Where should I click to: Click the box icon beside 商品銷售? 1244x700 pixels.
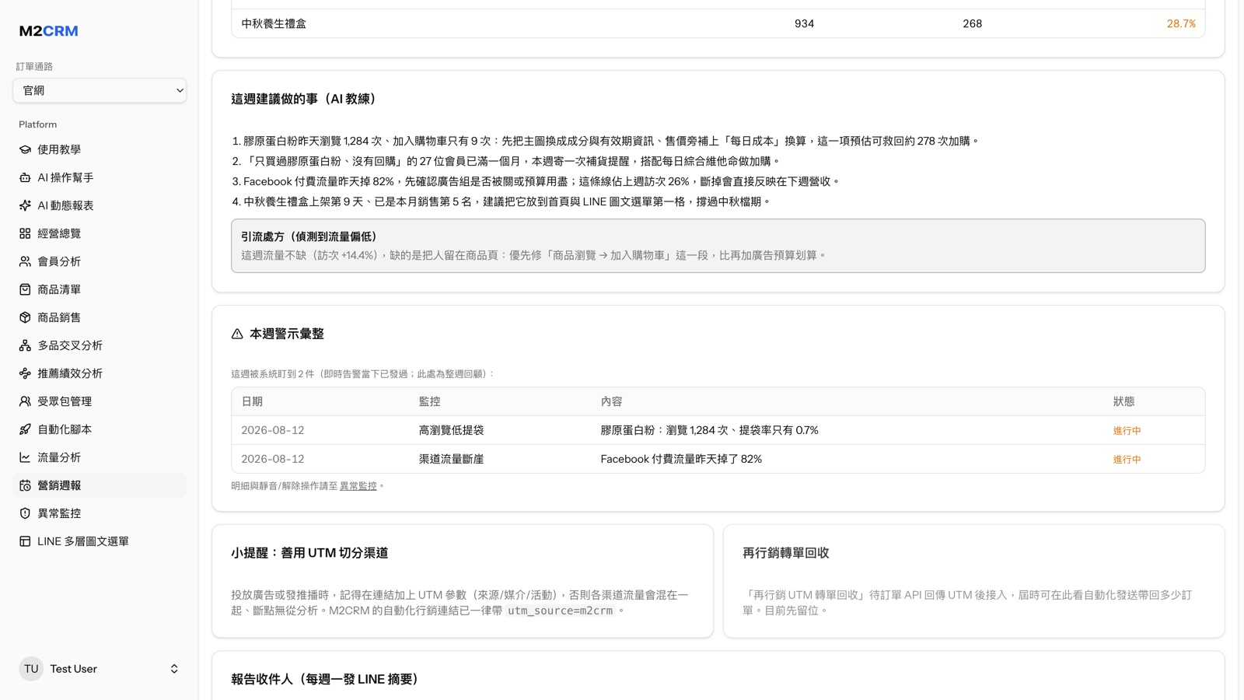tap(25, 317)
